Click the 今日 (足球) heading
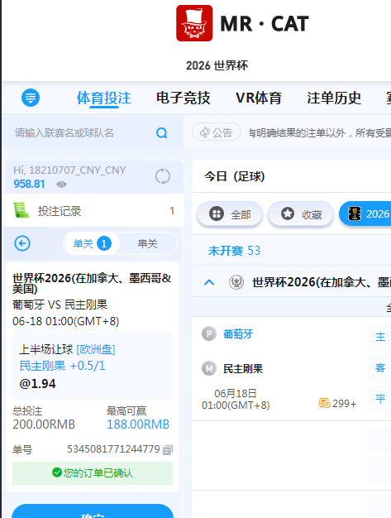 coord(234,176)
